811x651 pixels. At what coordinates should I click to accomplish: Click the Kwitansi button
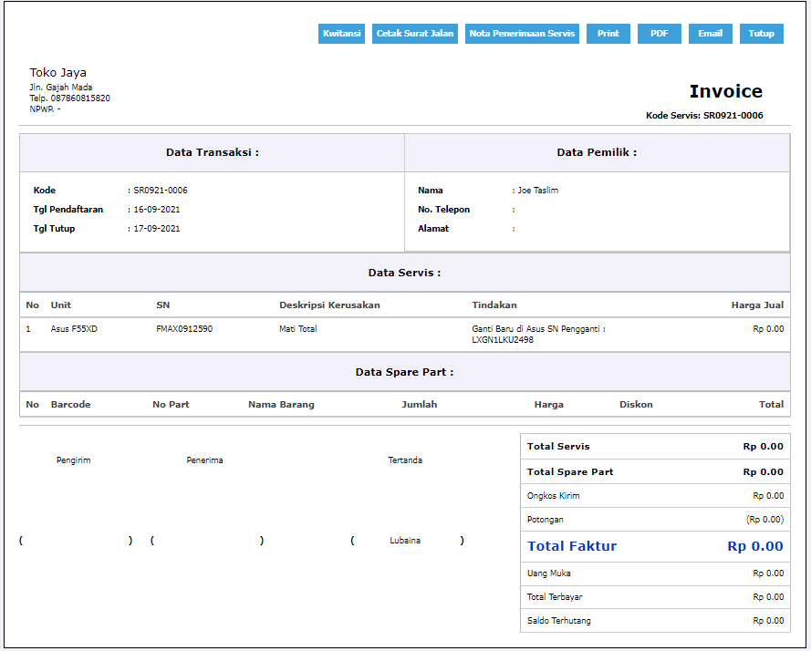pyautogui.click(x=341, y=34)
